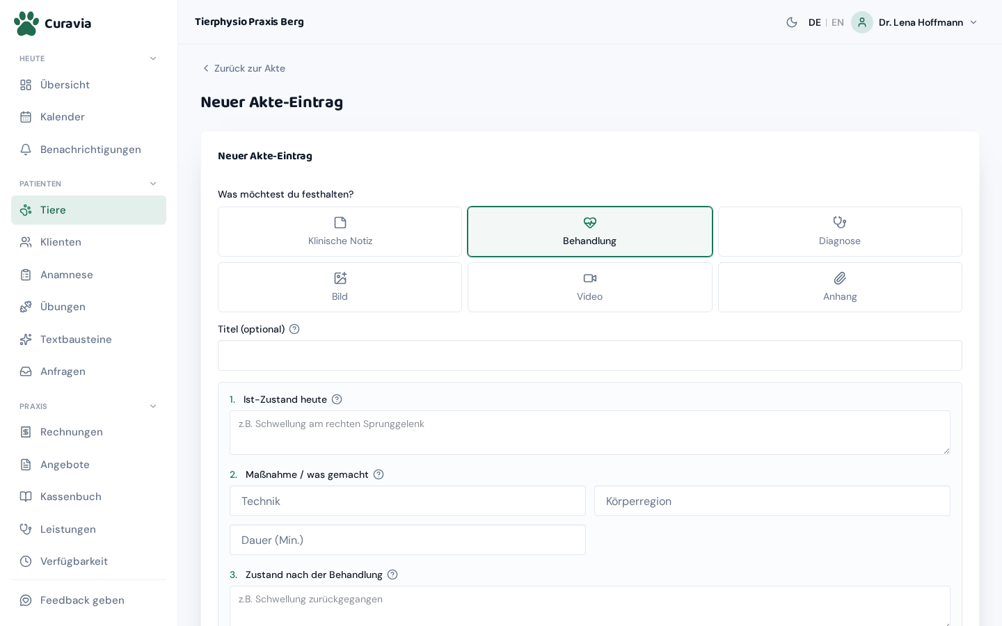The image size is (1002, 626).
Task: Open Leistungen in the sidebar
Action: [x=88, y=529]
